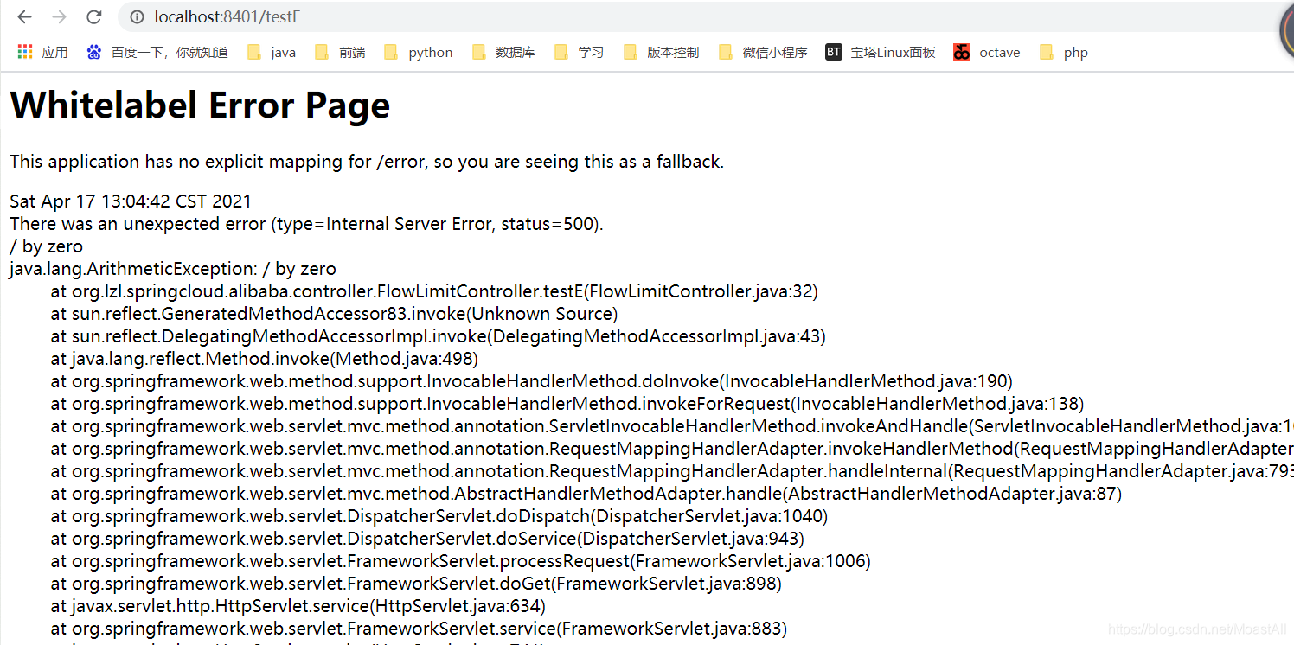Click the browser back arrow
1294x645 pixels.
(25, 16)
